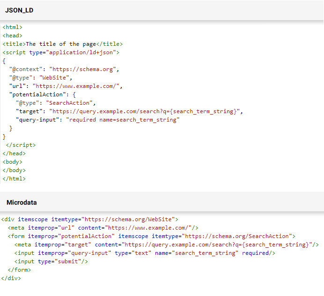Image resolution: width=324 pixels, height=296 pixels.
Task: Click the title tag text line
Action: point(63,44)
